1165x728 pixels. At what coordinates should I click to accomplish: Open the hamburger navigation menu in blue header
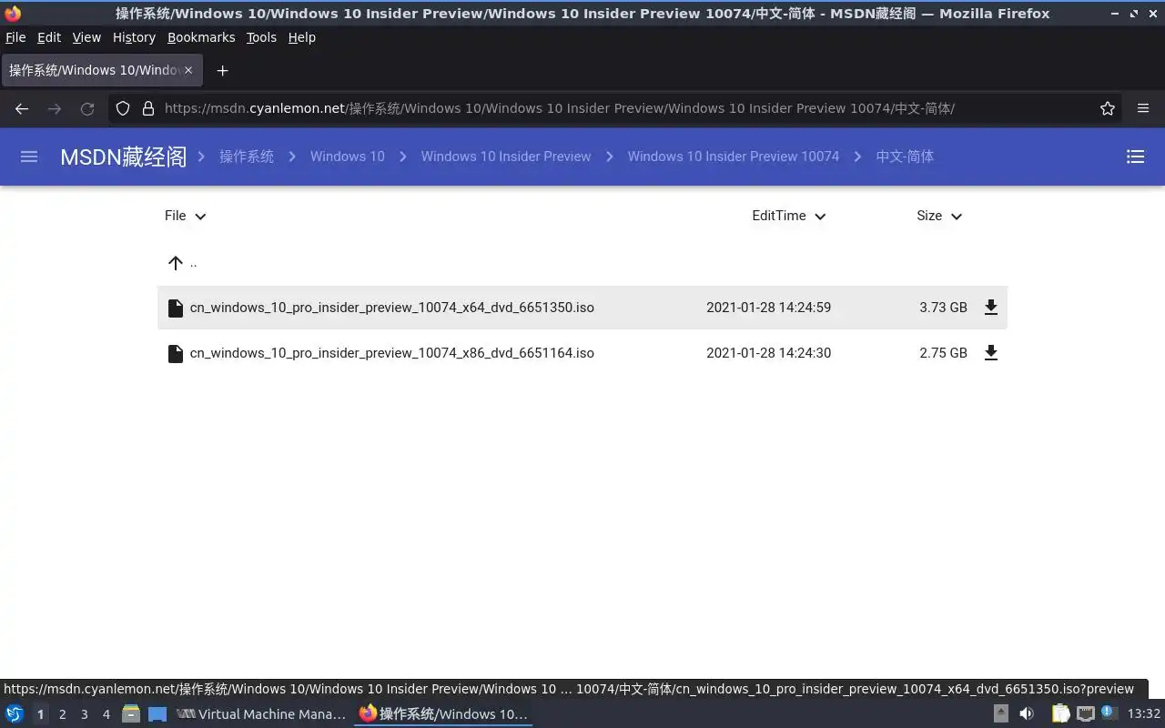coord(29,157)
